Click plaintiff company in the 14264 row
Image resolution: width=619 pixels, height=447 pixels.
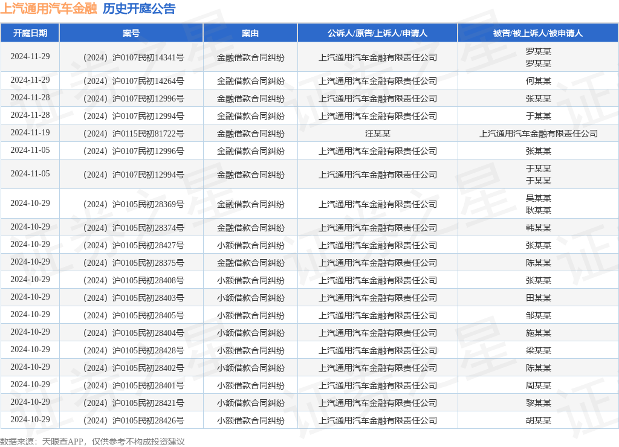pyautogui.click(x=377, y=82)
